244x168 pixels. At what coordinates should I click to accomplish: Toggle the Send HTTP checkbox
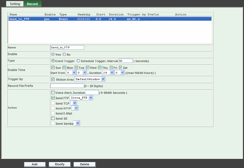pyautogui.click(x=53, y=108)
